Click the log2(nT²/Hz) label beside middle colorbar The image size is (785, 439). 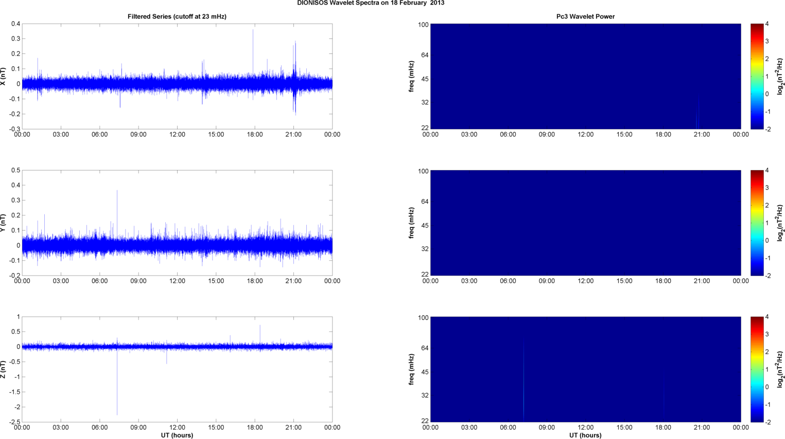point(780,223)
